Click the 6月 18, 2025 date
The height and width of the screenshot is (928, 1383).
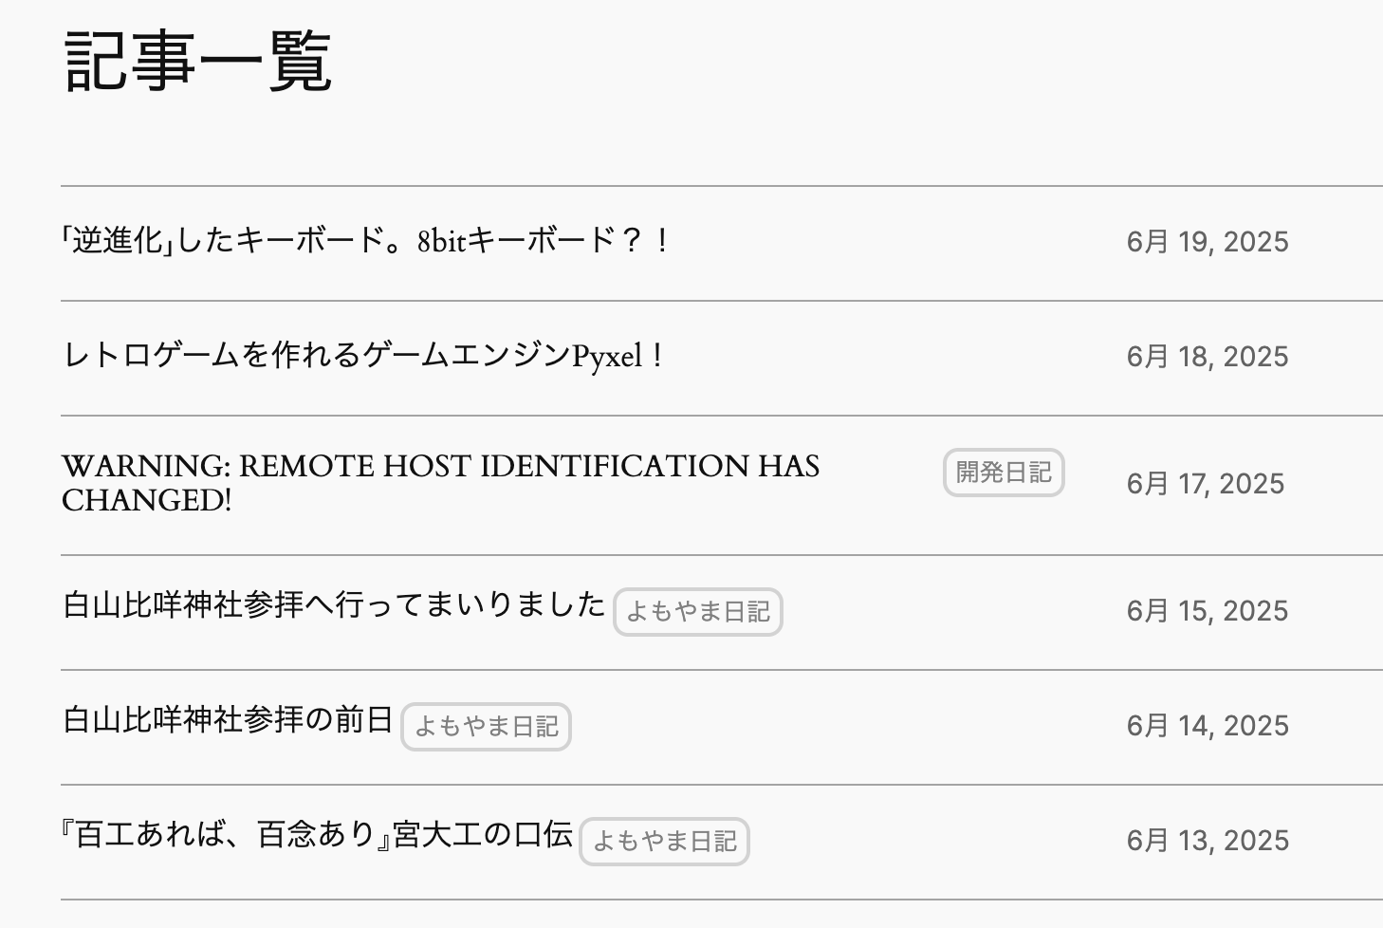(1207, 357)
